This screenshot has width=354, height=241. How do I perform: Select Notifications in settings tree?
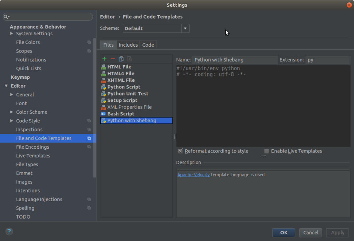[31, 60]
